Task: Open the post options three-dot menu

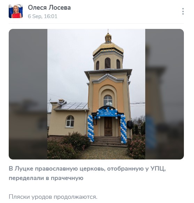Action: tap(183, 11)
